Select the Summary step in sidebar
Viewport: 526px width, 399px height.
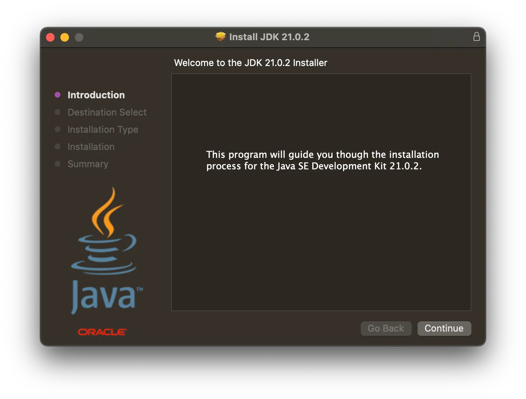[88, 164]
